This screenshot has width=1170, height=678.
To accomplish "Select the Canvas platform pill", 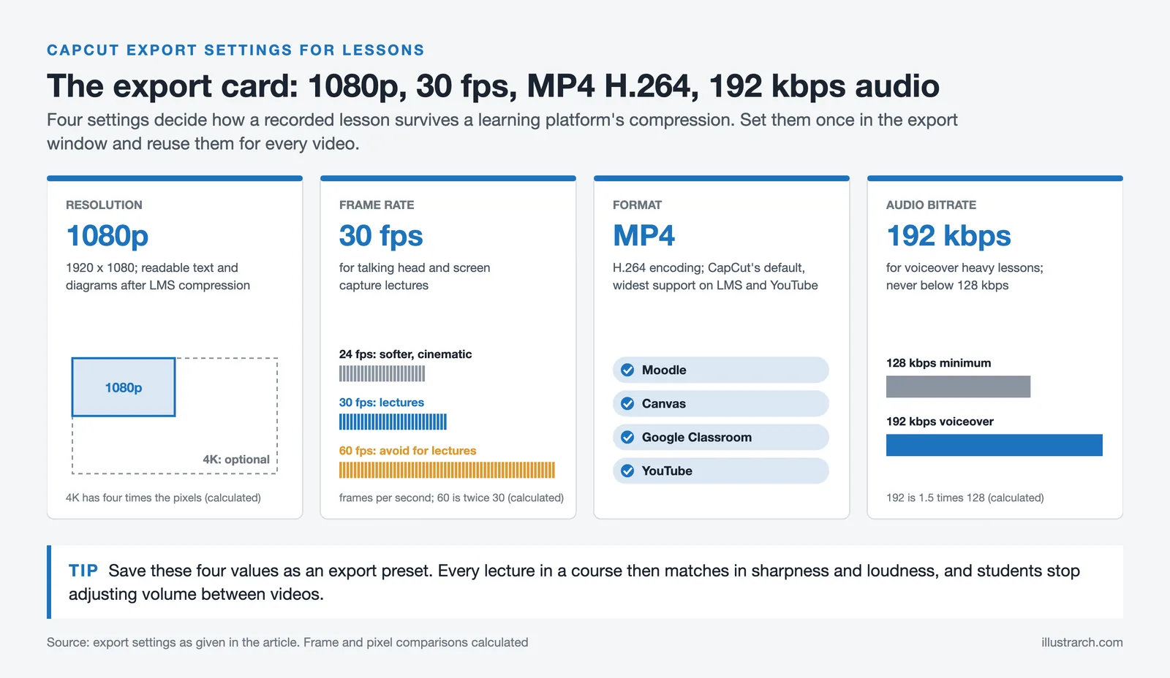I will (x=721, y=403).
